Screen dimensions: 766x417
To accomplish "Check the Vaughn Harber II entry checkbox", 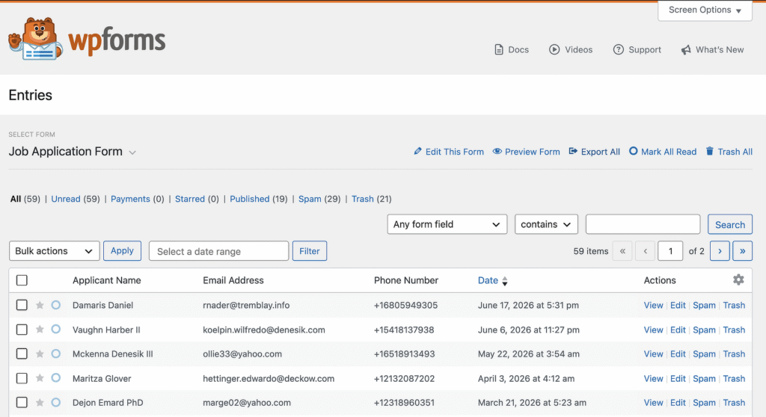I will 22,330.
